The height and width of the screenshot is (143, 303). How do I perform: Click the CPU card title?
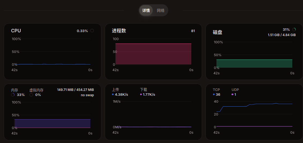pos(16,31)
